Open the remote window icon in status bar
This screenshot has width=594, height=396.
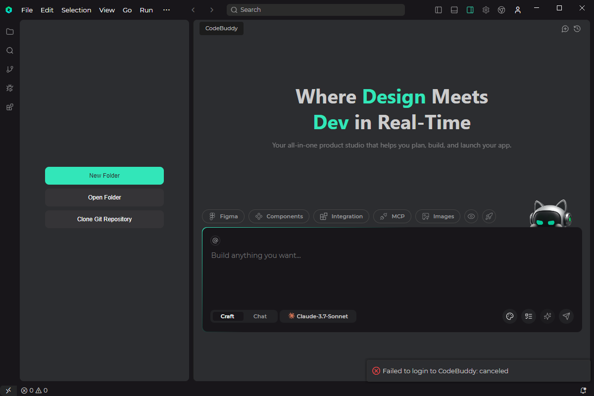click(x=8, y=391)
